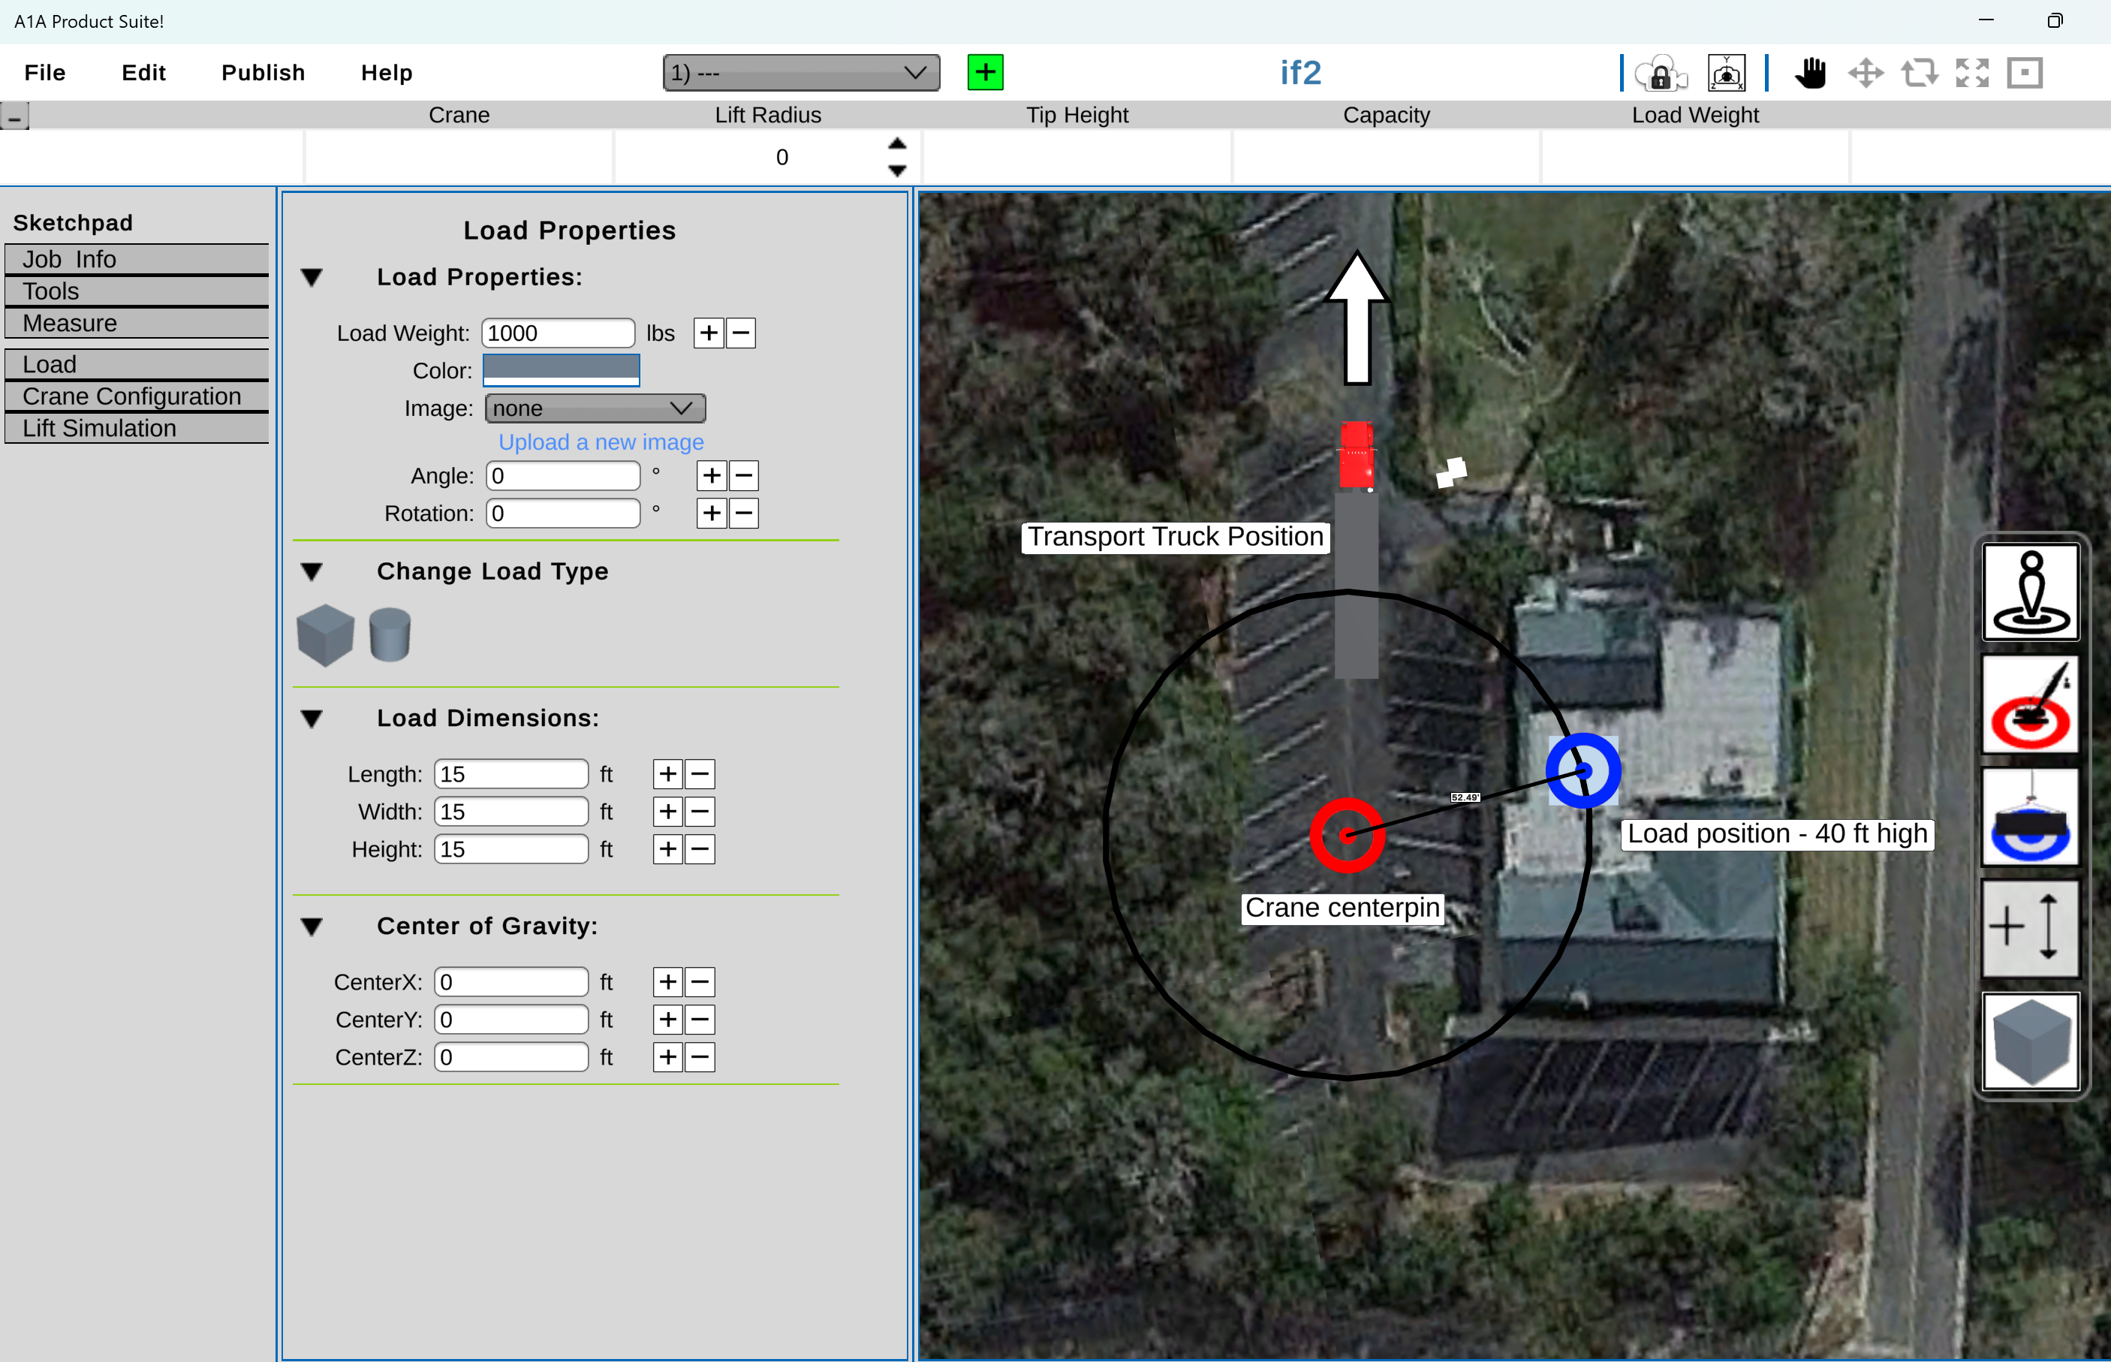The image size is (2111, 1362).
Task: Click the load Color swatch
Action: [562, 369]
